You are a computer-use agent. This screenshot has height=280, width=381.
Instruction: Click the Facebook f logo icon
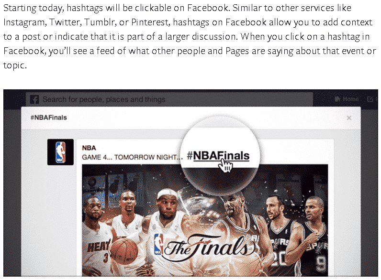[34, 99]
